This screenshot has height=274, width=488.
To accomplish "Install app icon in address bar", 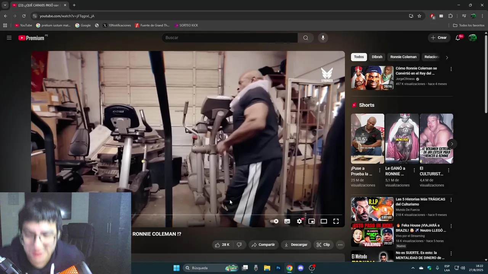I will 411,16.
